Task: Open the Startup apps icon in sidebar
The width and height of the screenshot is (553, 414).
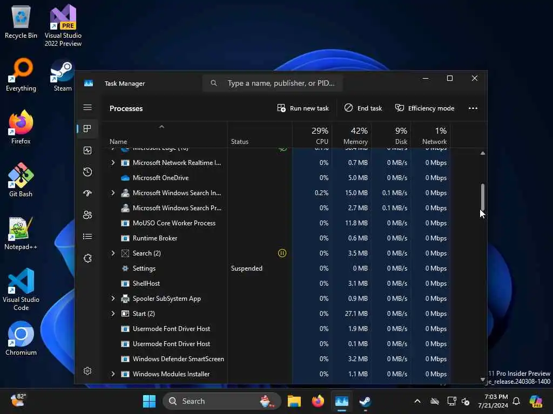Action: pyautogui.click(x=87, y=194)
